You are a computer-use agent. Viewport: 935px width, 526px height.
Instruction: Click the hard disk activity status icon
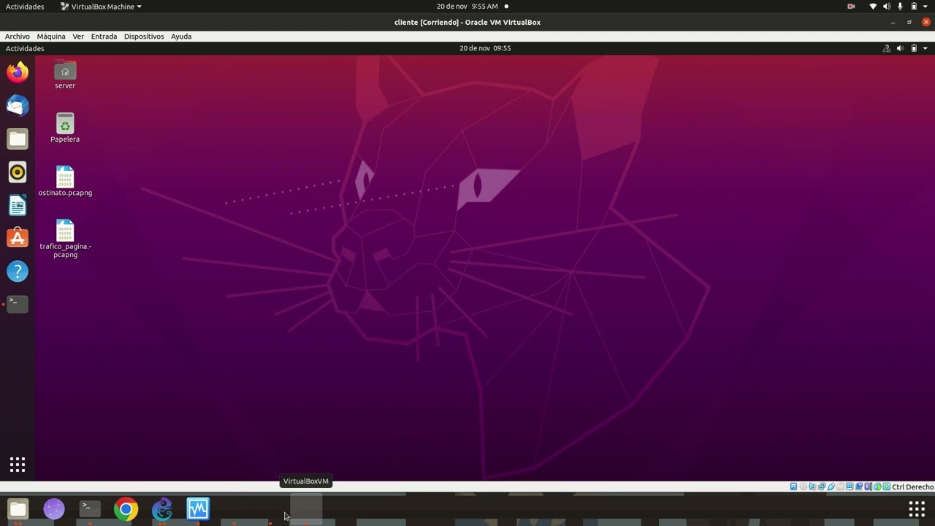tap(793, 487)
